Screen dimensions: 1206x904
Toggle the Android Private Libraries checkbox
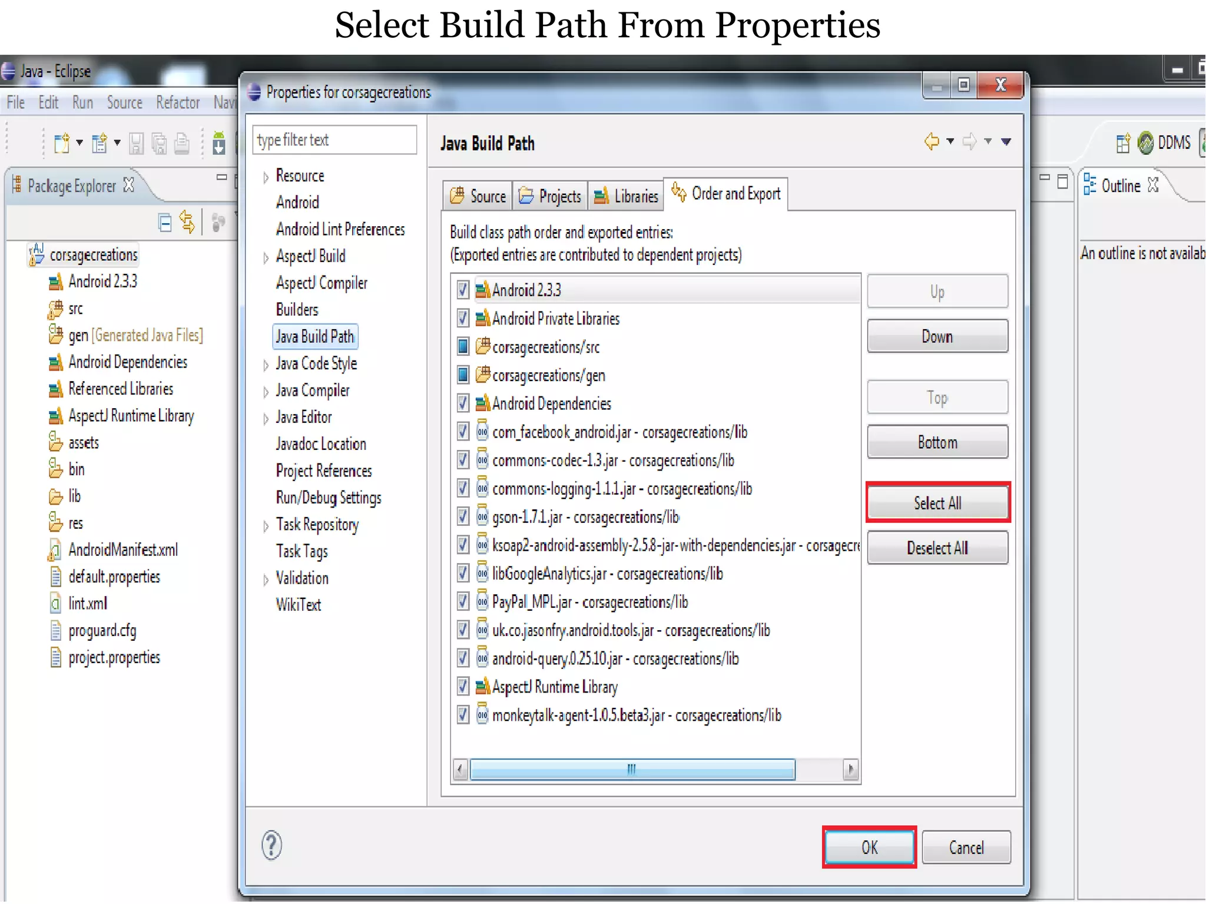463,318
